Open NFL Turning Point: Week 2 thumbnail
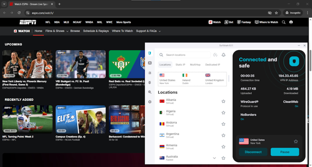 coord(27,119)
